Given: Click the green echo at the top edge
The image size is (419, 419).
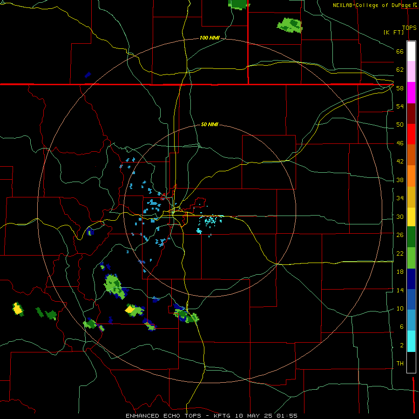Looking at the screenshot, I should (239, 5).
